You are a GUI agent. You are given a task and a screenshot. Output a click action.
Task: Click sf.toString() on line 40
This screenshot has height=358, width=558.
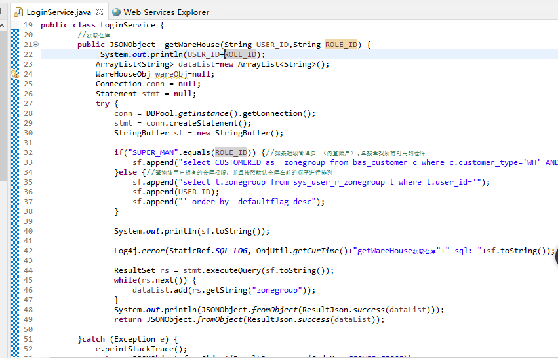[233, 231]
